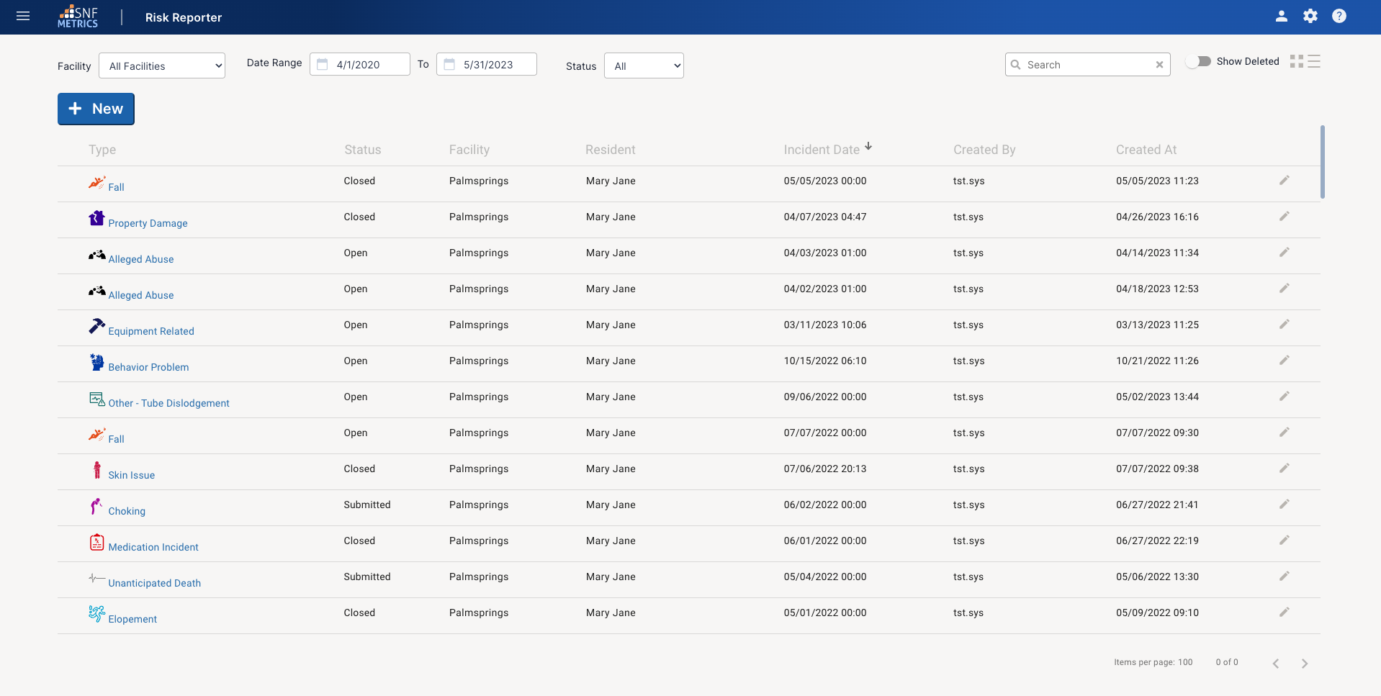Edit the Fall incident dated 07/07/2022
1381x696 pixels.
(1284, 433)
